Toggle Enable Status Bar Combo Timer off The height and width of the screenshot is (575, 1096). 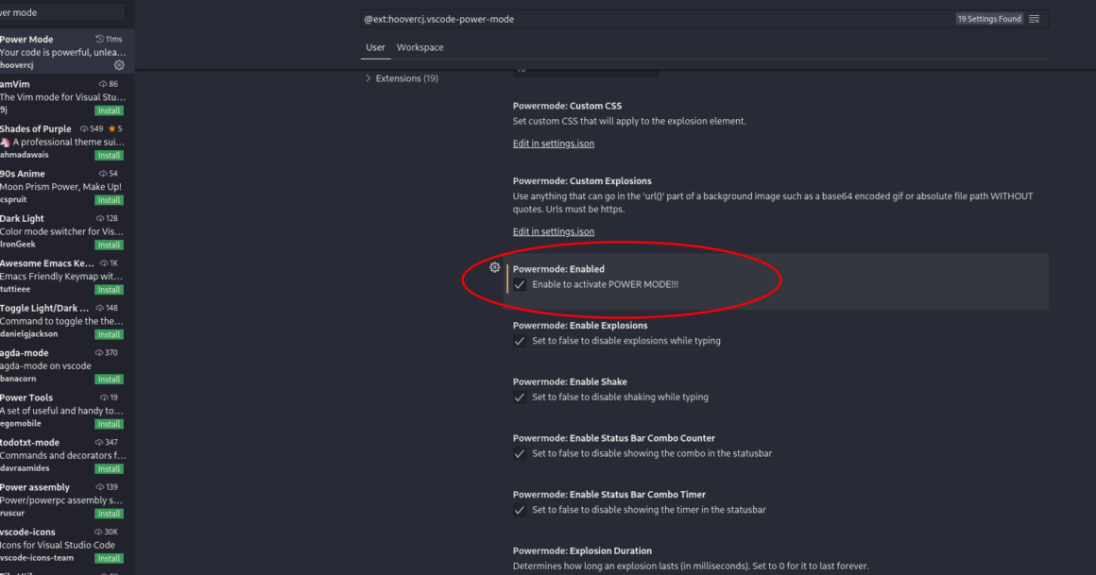coord(519,510)
